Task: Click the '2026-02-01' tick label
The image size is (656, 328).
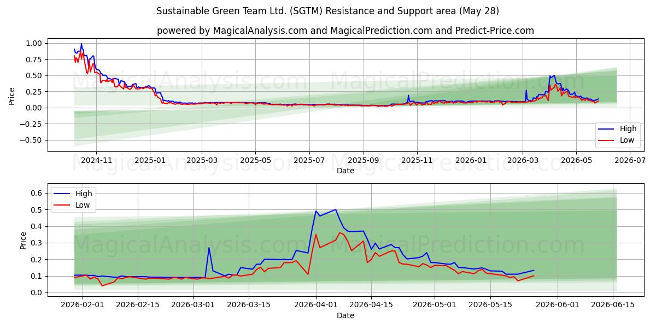Action: coord(83,305)
